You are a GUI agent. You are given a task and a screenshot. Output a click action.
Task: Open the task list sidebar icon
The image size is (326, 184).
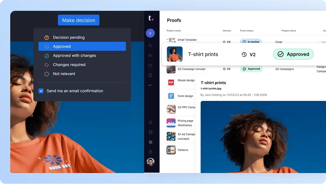click(150, 55)
